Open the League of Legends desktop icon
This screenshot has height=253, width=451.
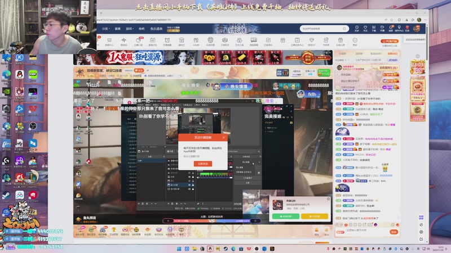tap(33, 180)
